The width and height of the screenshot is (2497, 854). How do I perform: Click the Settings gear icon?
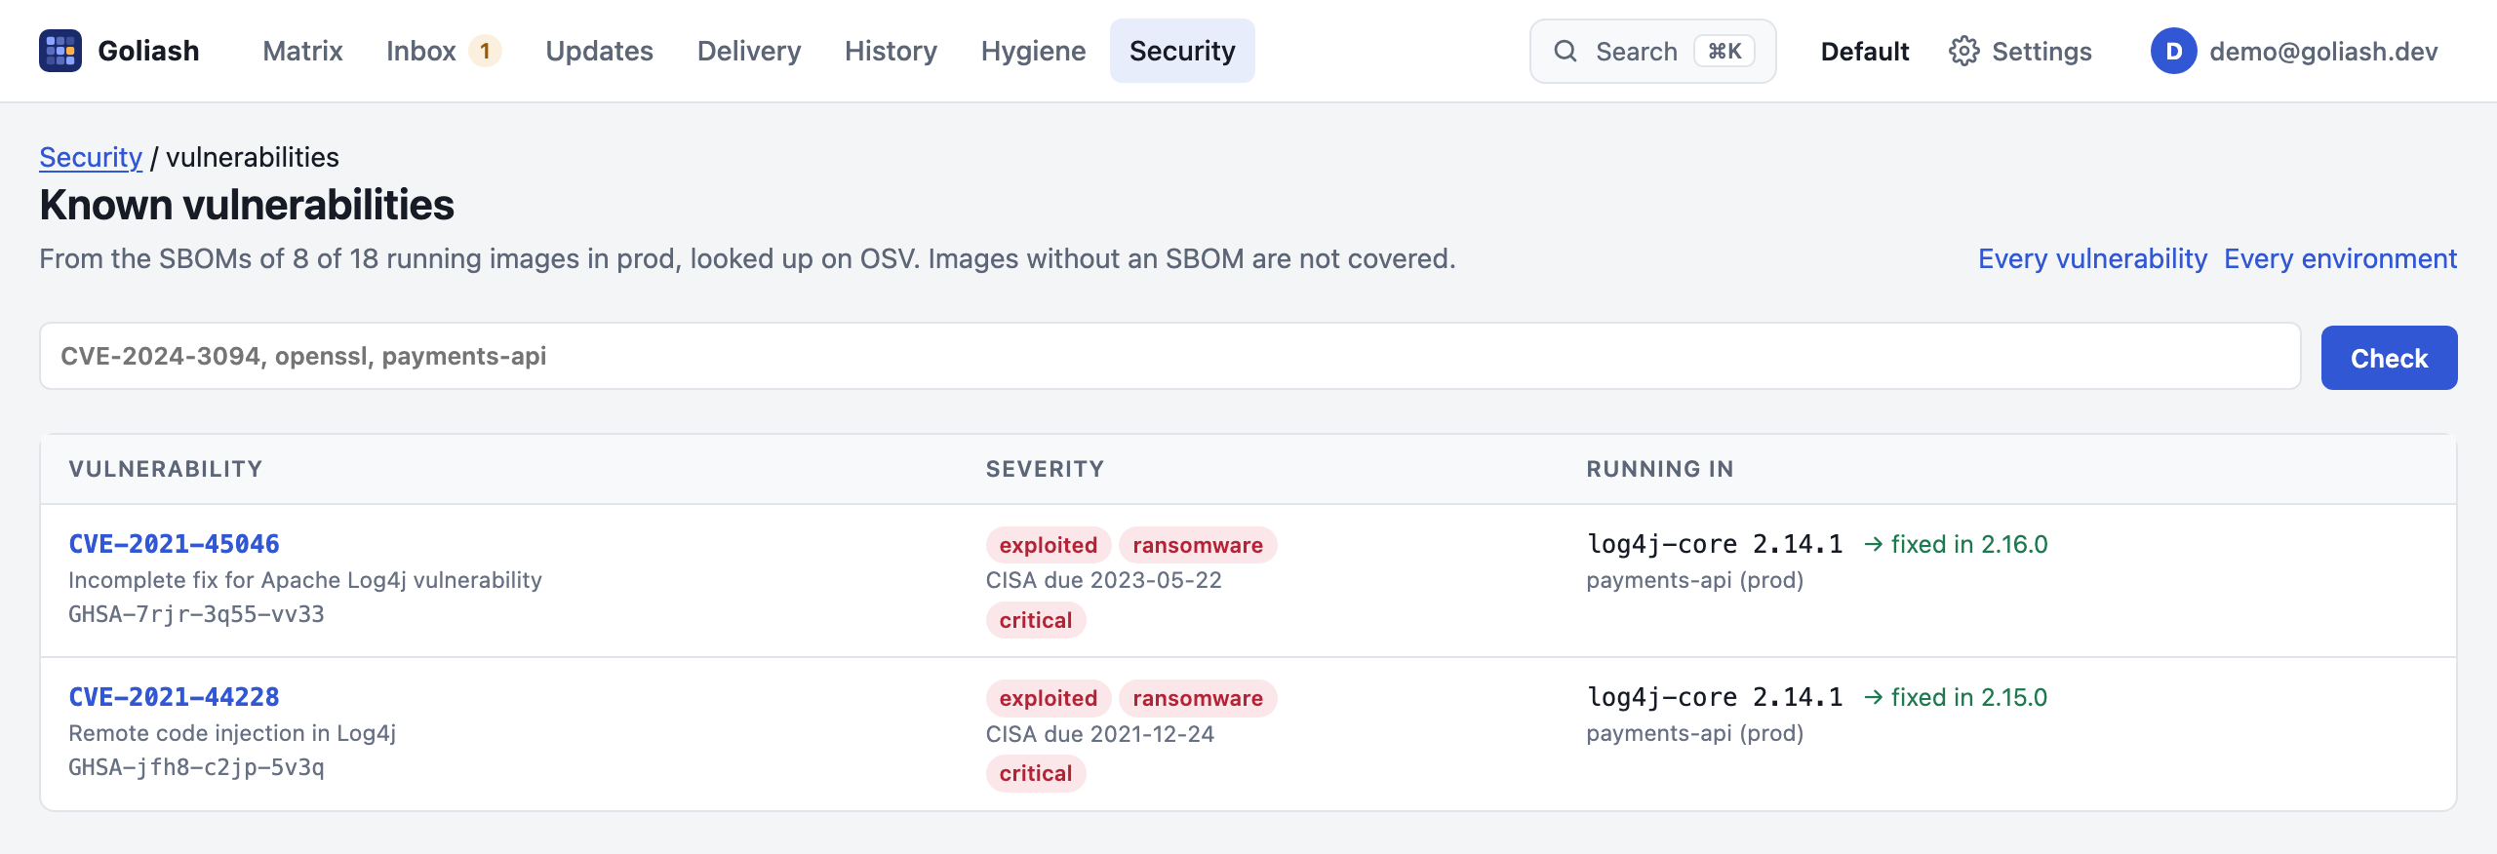click(1963, 51)
